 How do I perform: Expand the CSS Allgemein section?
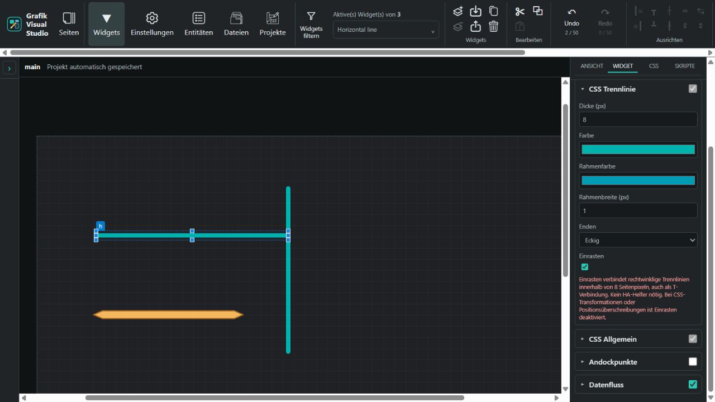coord(583,339)
